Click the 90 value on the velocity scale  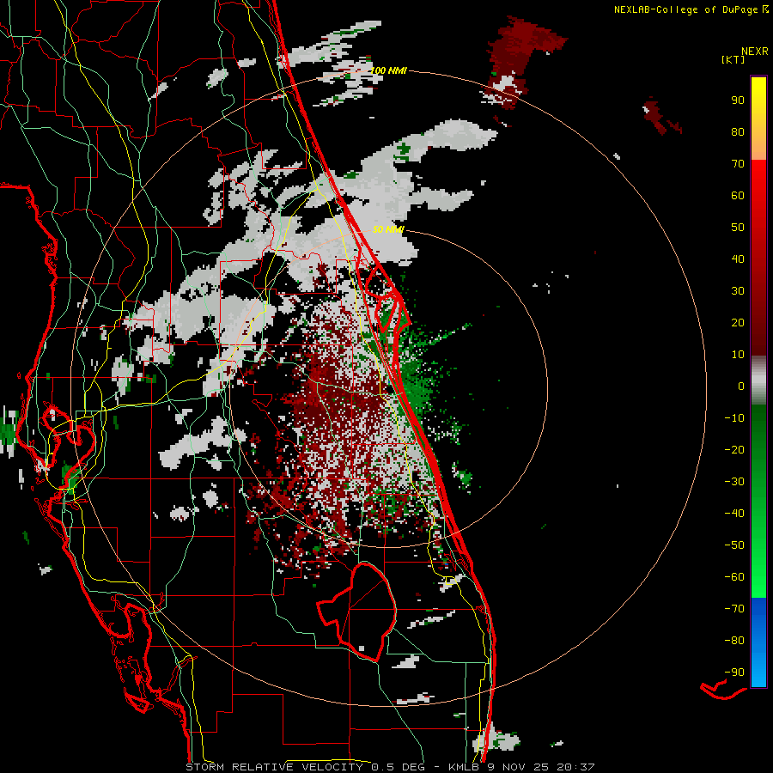point(738,100)
